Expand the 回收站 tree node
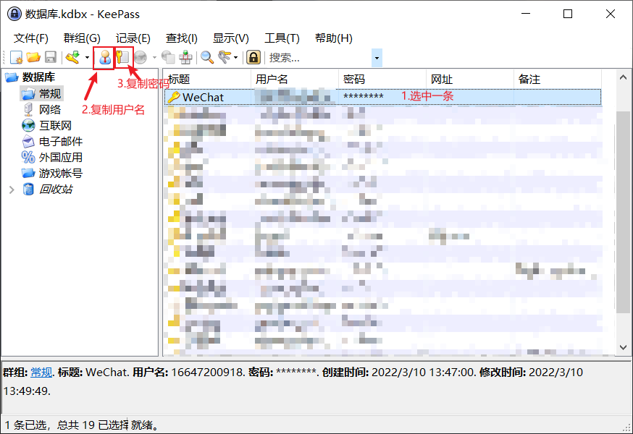Screen dimensions: 633x434 (x=12, y=190)
